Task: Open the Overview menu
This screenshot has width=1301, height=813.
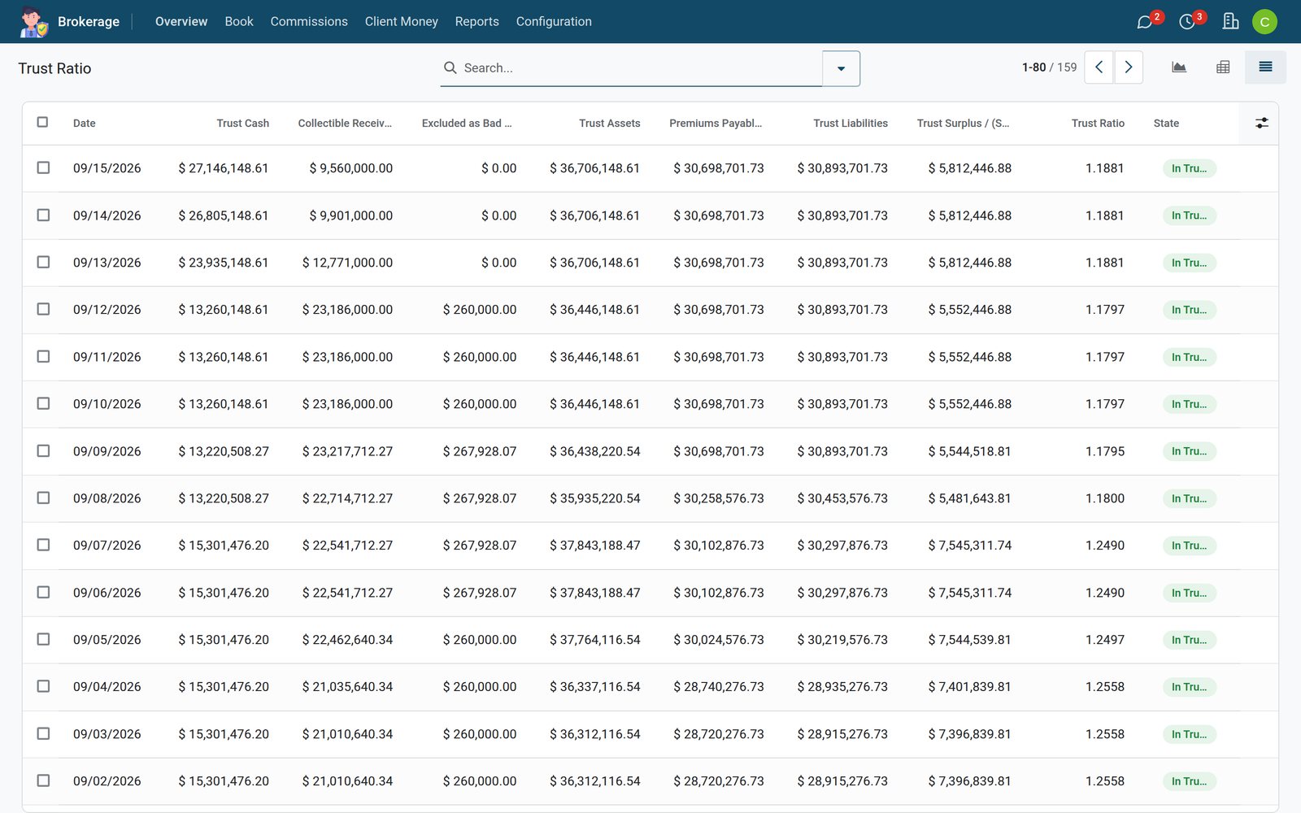Action: 181,21
